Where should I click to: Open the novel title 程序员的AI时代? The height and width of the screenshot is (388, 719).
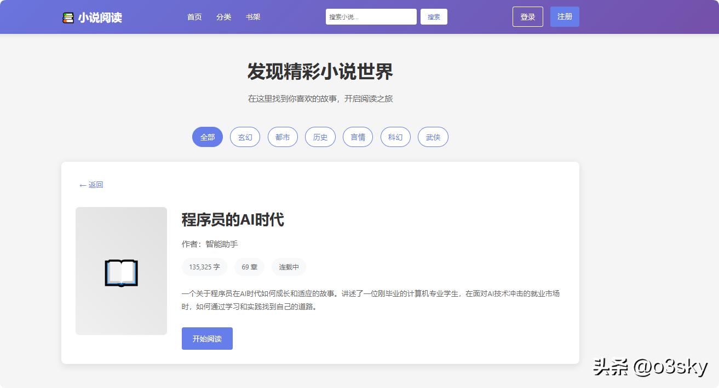233,221
